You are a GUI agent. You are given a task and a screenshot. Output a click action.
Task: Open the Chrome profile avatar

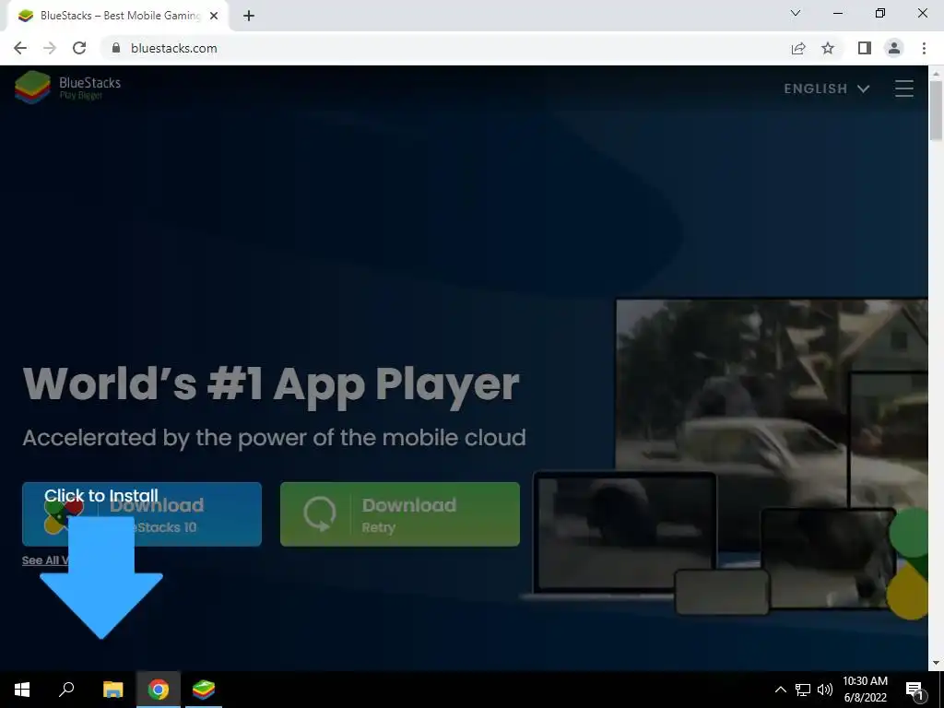[x=894, y=48]
